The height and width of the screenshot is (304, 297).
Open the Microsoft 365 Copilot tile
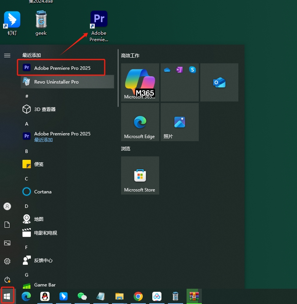tap(140, 82)
